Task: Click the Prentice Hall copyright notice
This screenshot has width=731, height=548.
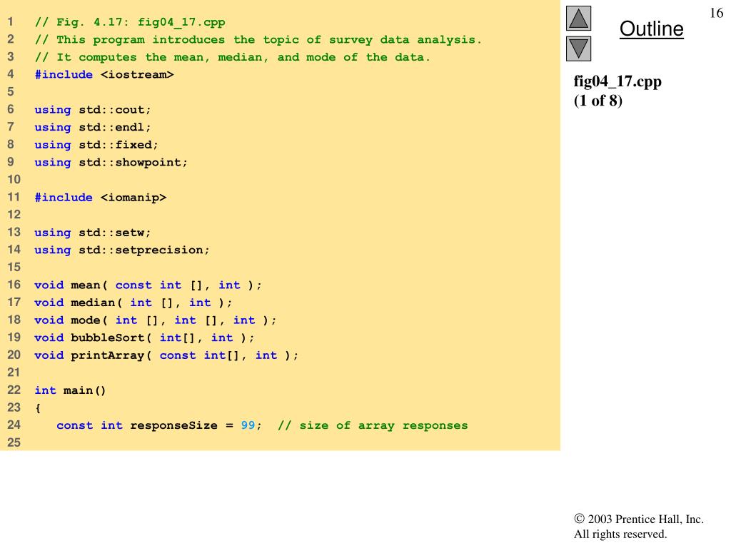Action: pos(639,527)
